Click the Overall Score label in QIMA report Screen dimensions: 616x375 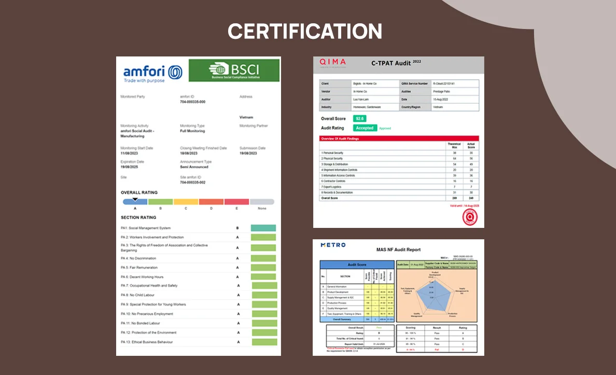point(333,119)
